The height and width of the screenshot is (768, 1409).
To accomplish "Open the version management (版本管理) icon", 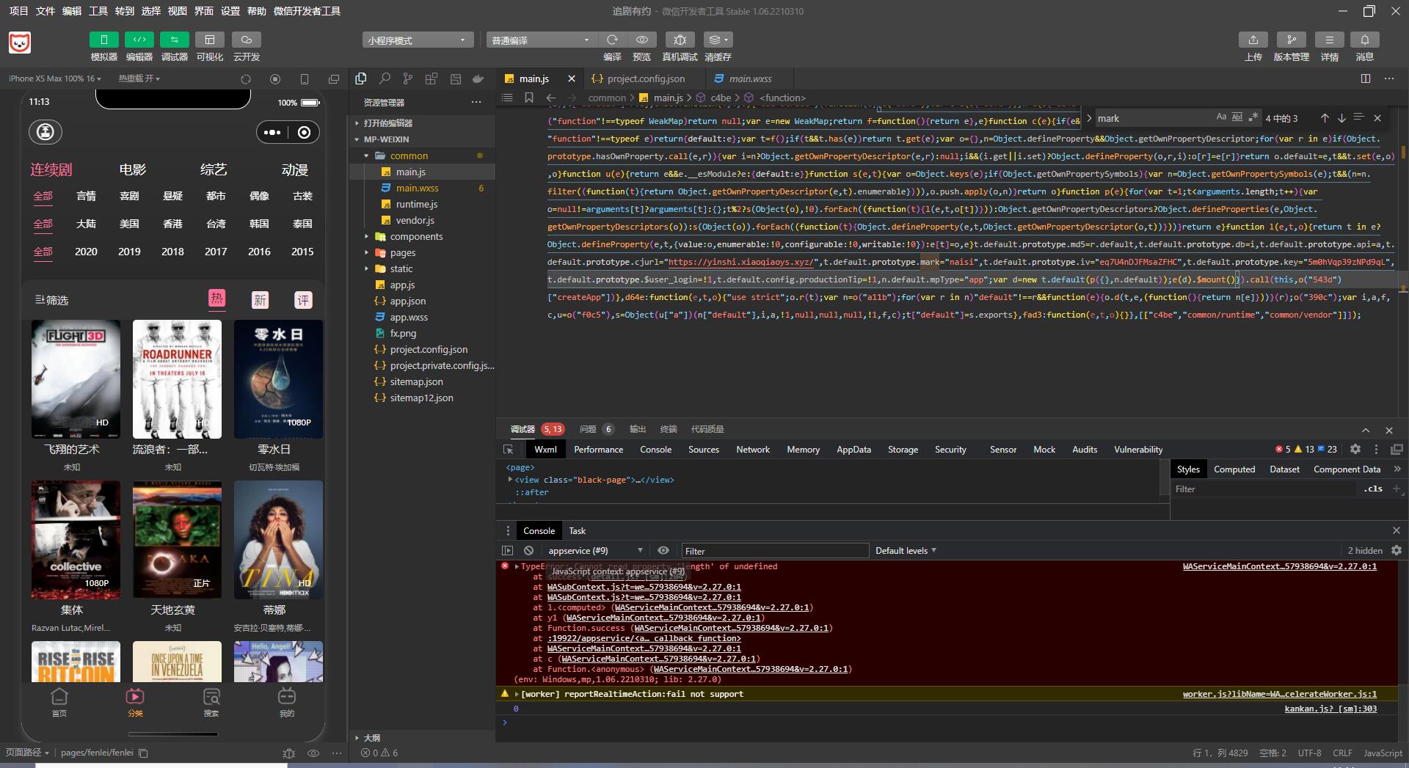I will [1291, 40].
